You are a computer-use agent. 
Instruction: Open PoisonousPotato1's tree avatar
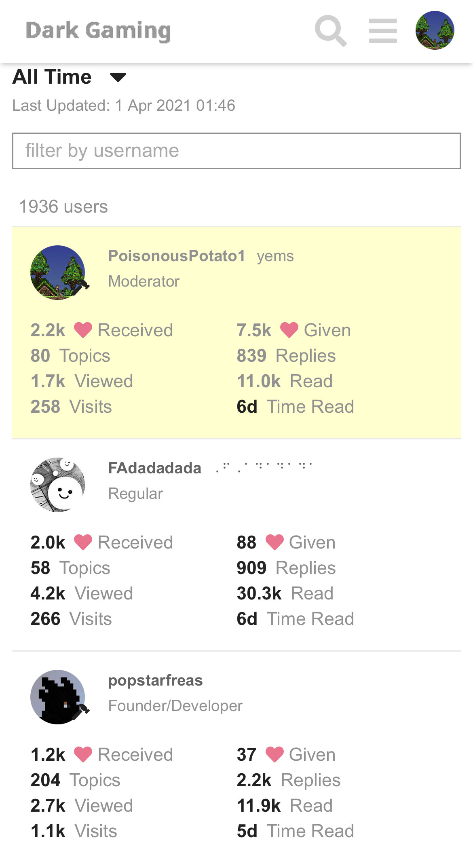[x=58, y=272]
